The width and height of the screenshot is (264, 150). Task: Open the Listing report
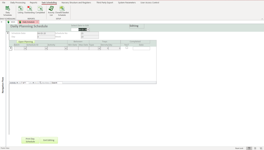tap(21, 10)
